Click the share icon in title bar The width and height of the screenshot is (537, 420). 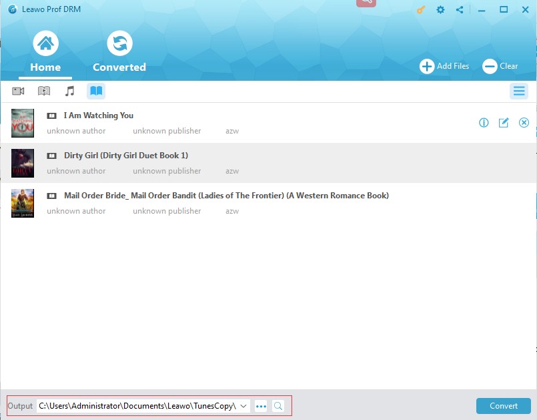pos(460,9)
